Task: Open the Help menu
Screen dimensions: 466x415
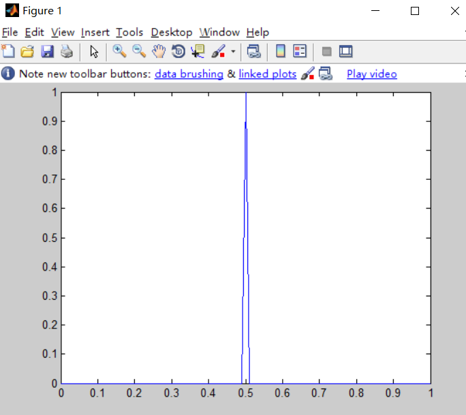Action: pos(258,32)
